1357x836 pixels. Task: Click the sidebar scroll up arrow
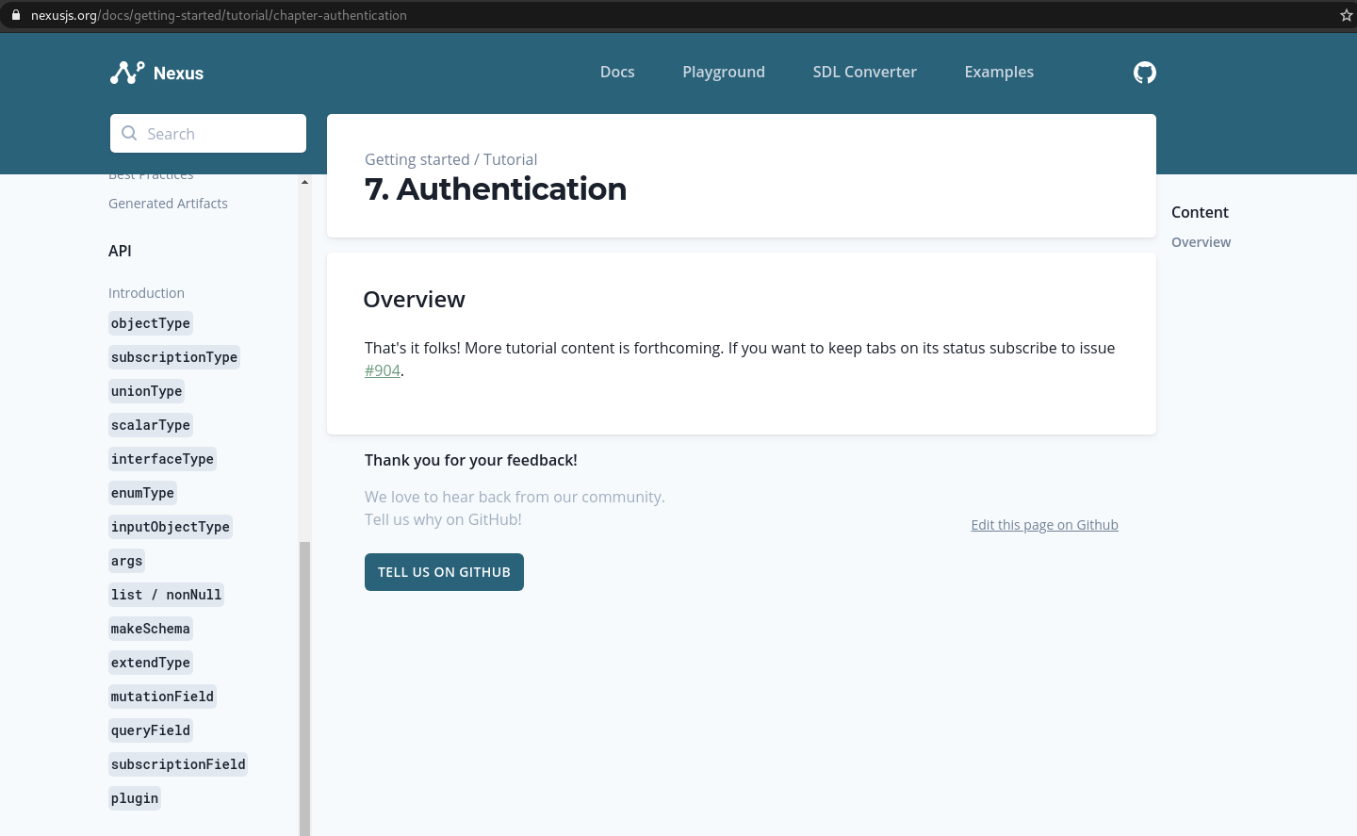click(304, 182)
